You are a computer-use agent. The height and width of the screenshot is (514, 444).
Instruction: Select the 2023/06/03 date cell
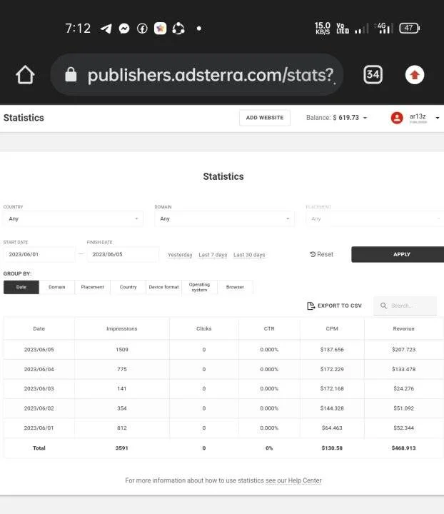pyautogui.click(x=39, y=388)
